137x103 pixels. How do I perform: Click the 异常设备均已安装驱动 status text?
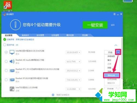pyautogui.click(x=25, y=40)
